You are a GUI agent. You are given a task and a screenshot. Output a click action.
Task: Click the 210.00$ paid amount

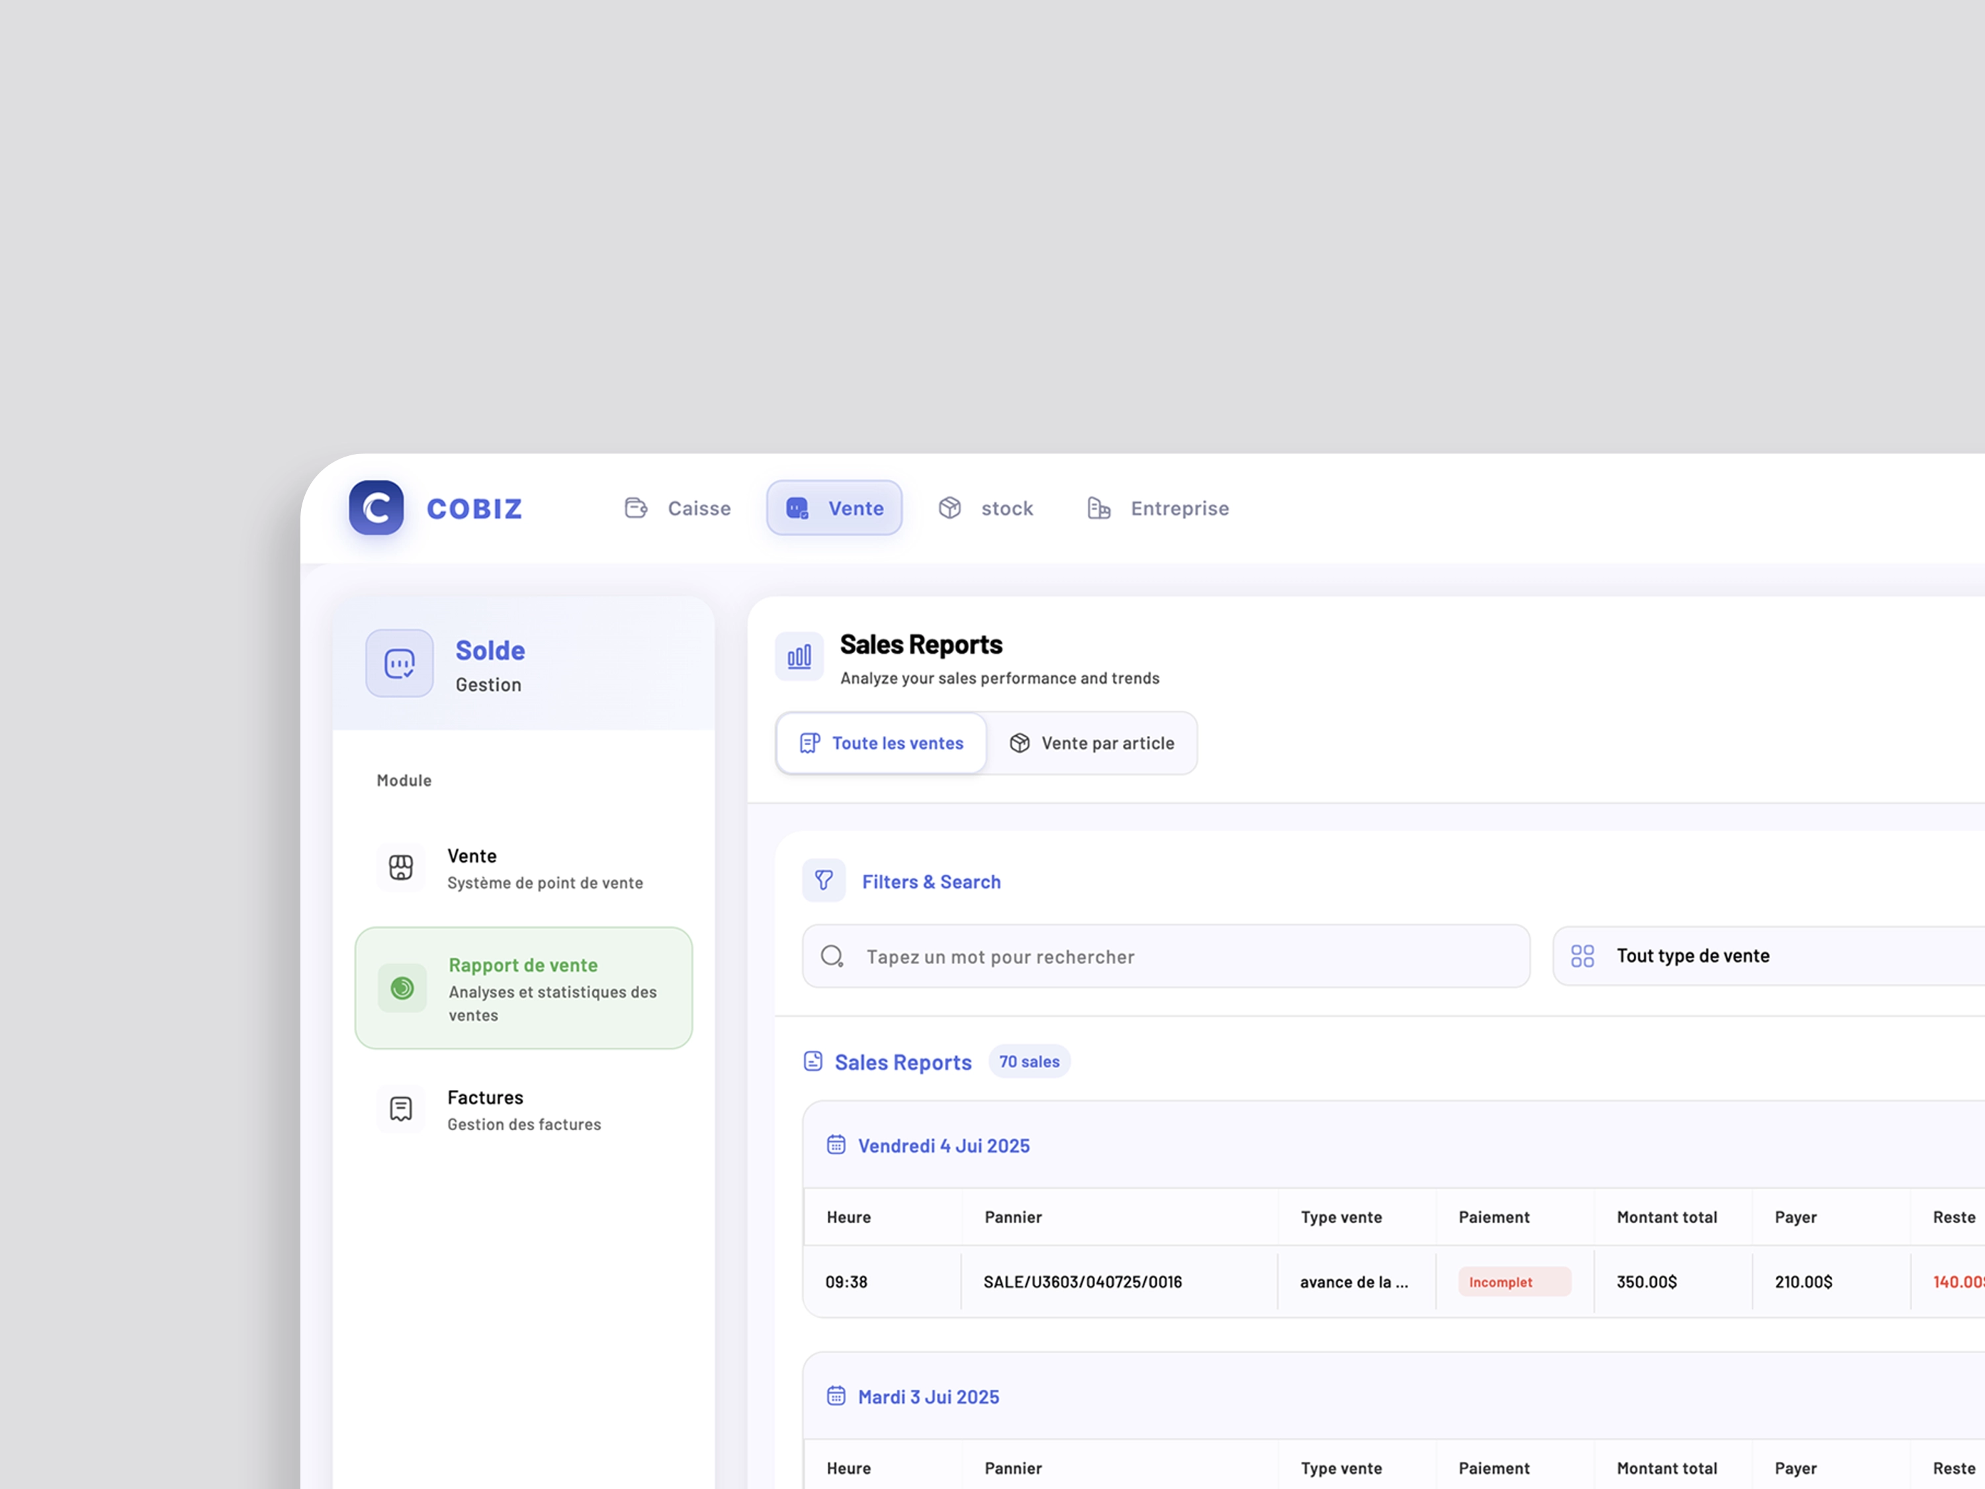[x=1804, y=1282]
